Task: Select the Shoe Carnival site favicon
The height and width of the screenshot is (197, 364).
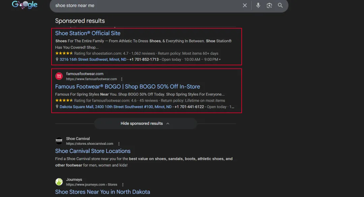Action: coord(59,141)
